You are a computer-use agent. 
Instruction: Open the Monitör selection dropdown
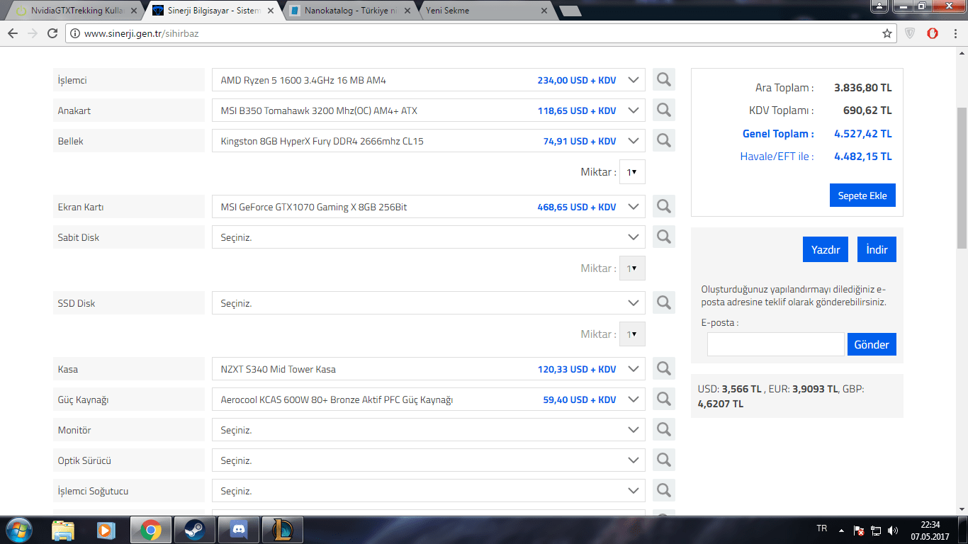[429, 430]
